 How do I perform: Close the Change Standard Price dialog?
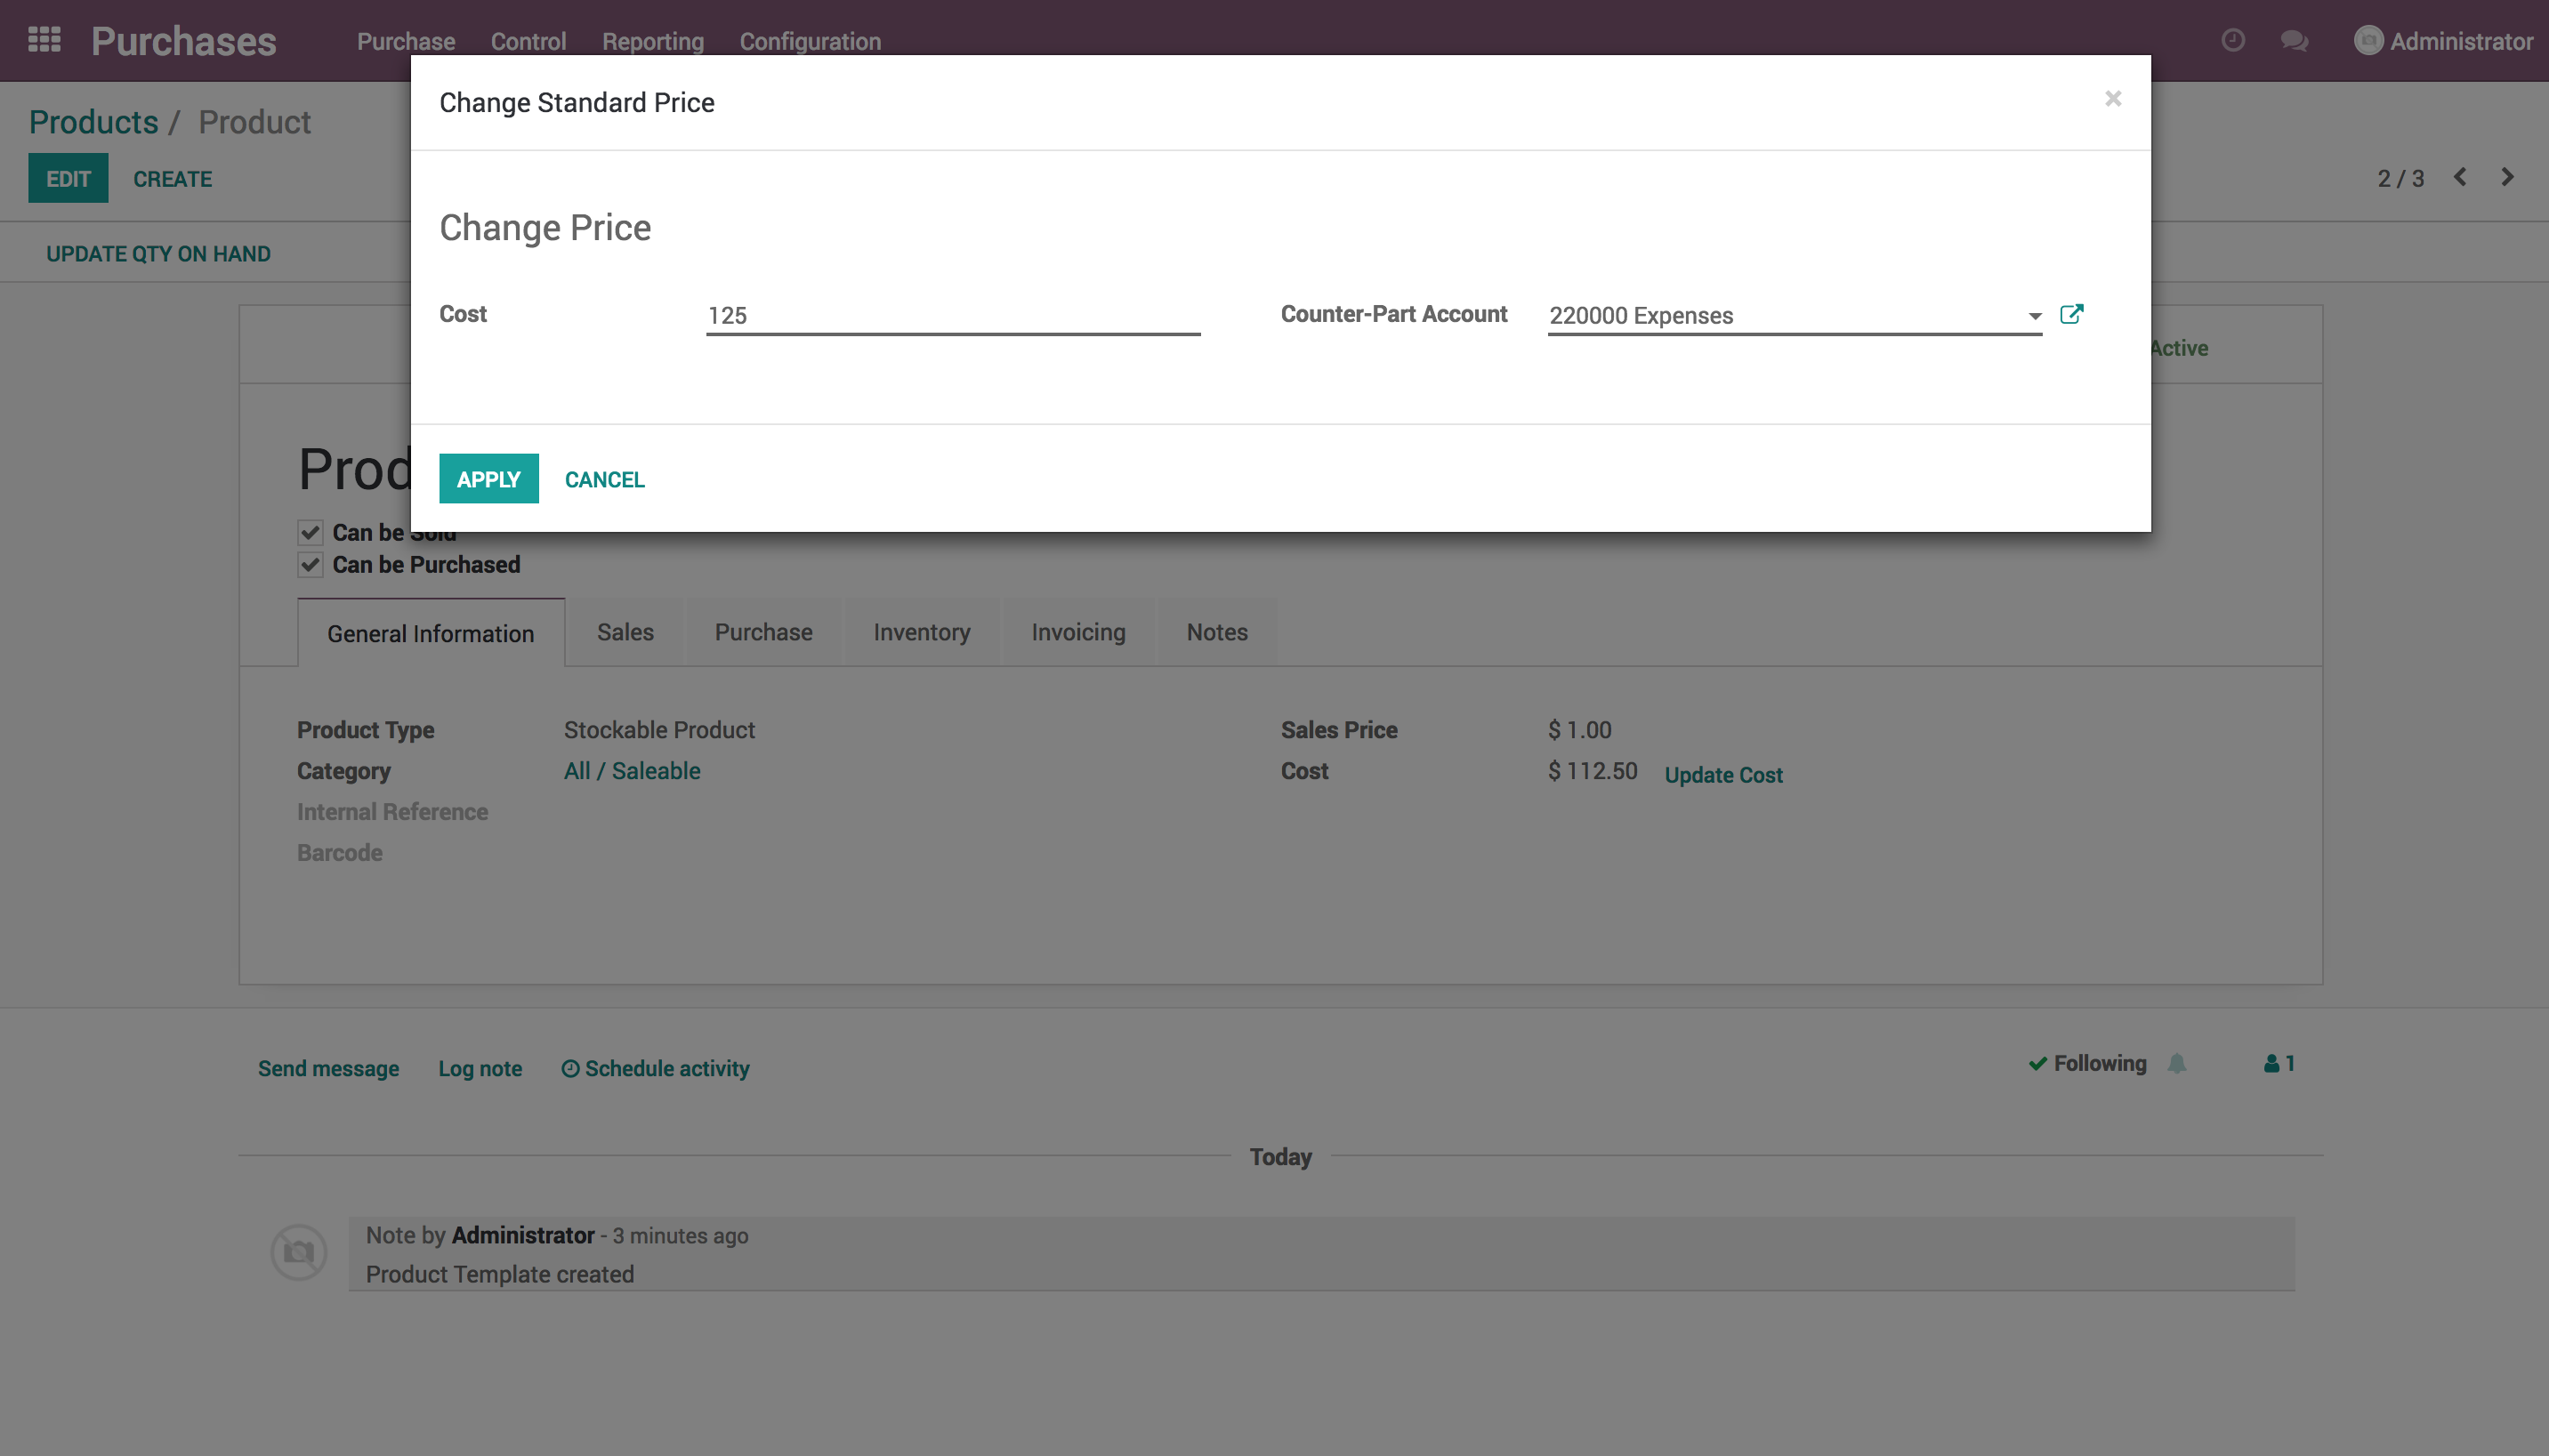click(2112, 98)
